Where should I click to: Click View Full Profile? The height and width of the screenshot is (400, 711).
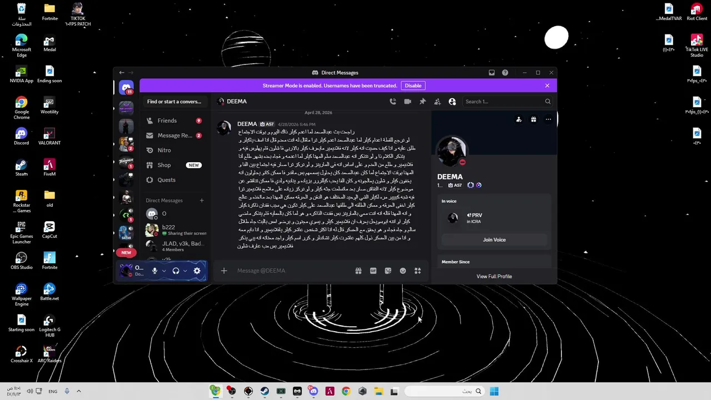tap(494, 277)
